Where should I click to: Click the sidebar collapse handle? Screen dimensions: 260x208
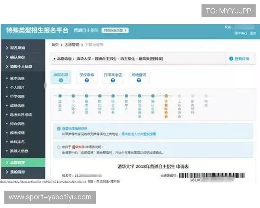[45, 86]
